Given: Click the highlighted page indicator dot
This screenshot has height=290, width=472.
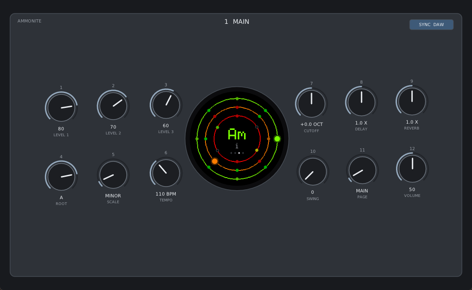Looking at the screenshot, I should pos(239,153).
